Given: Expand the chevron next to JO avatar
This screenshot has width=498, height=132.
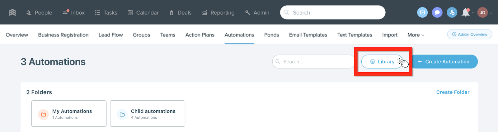Looking at the screenshot, I should (491, 13).
